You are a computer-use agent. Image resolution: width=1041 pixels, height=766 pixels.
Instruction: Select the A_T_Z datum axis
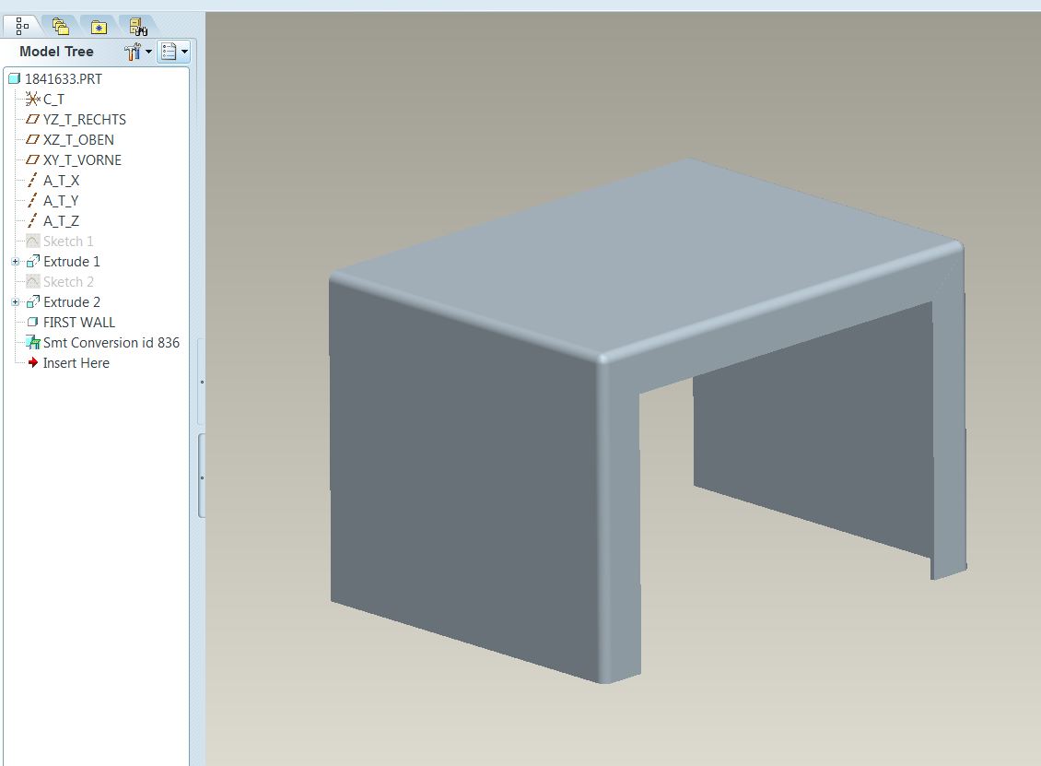tap(61, 221)
